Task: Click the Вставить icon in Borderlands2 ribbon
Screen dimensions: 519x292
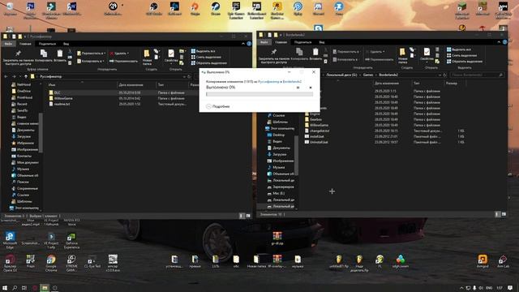Action: pos(315,52)
